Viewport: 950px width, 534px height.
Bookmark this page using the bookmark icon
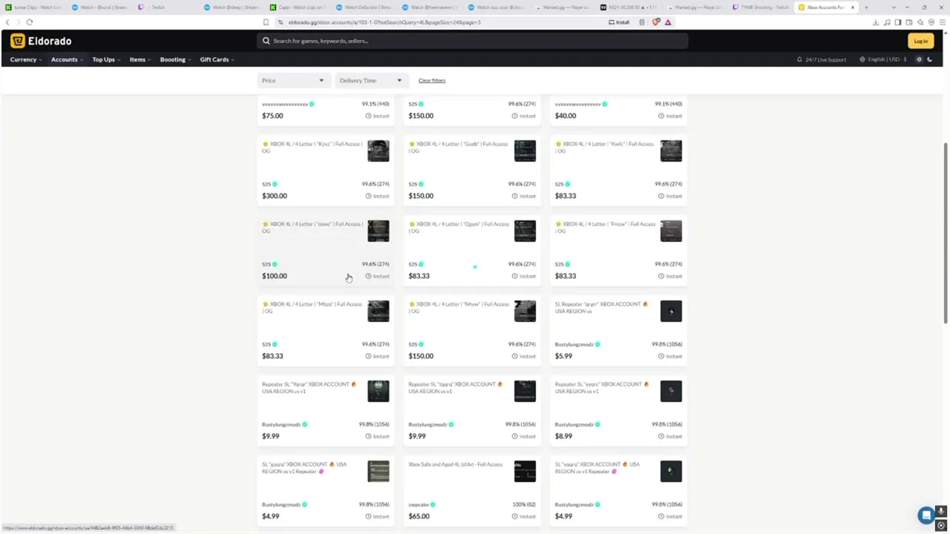266,22
